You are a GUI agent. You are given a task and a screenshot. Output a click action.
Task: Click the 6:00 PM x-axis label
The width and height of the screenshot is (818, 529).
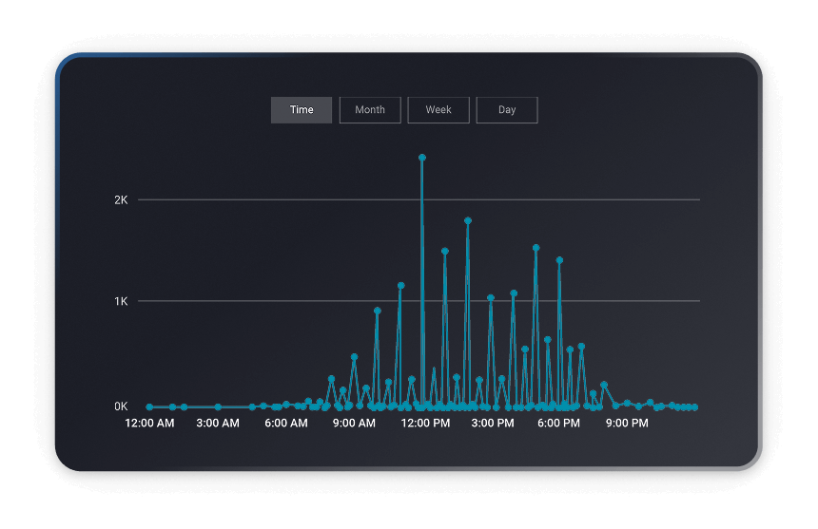click(558, 424)
